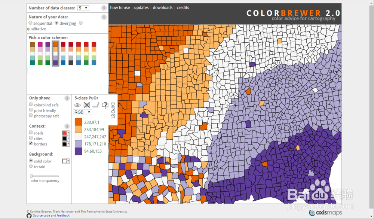Select the diverging data radio button
Screen dimensions: 374x219
[56, 23]
